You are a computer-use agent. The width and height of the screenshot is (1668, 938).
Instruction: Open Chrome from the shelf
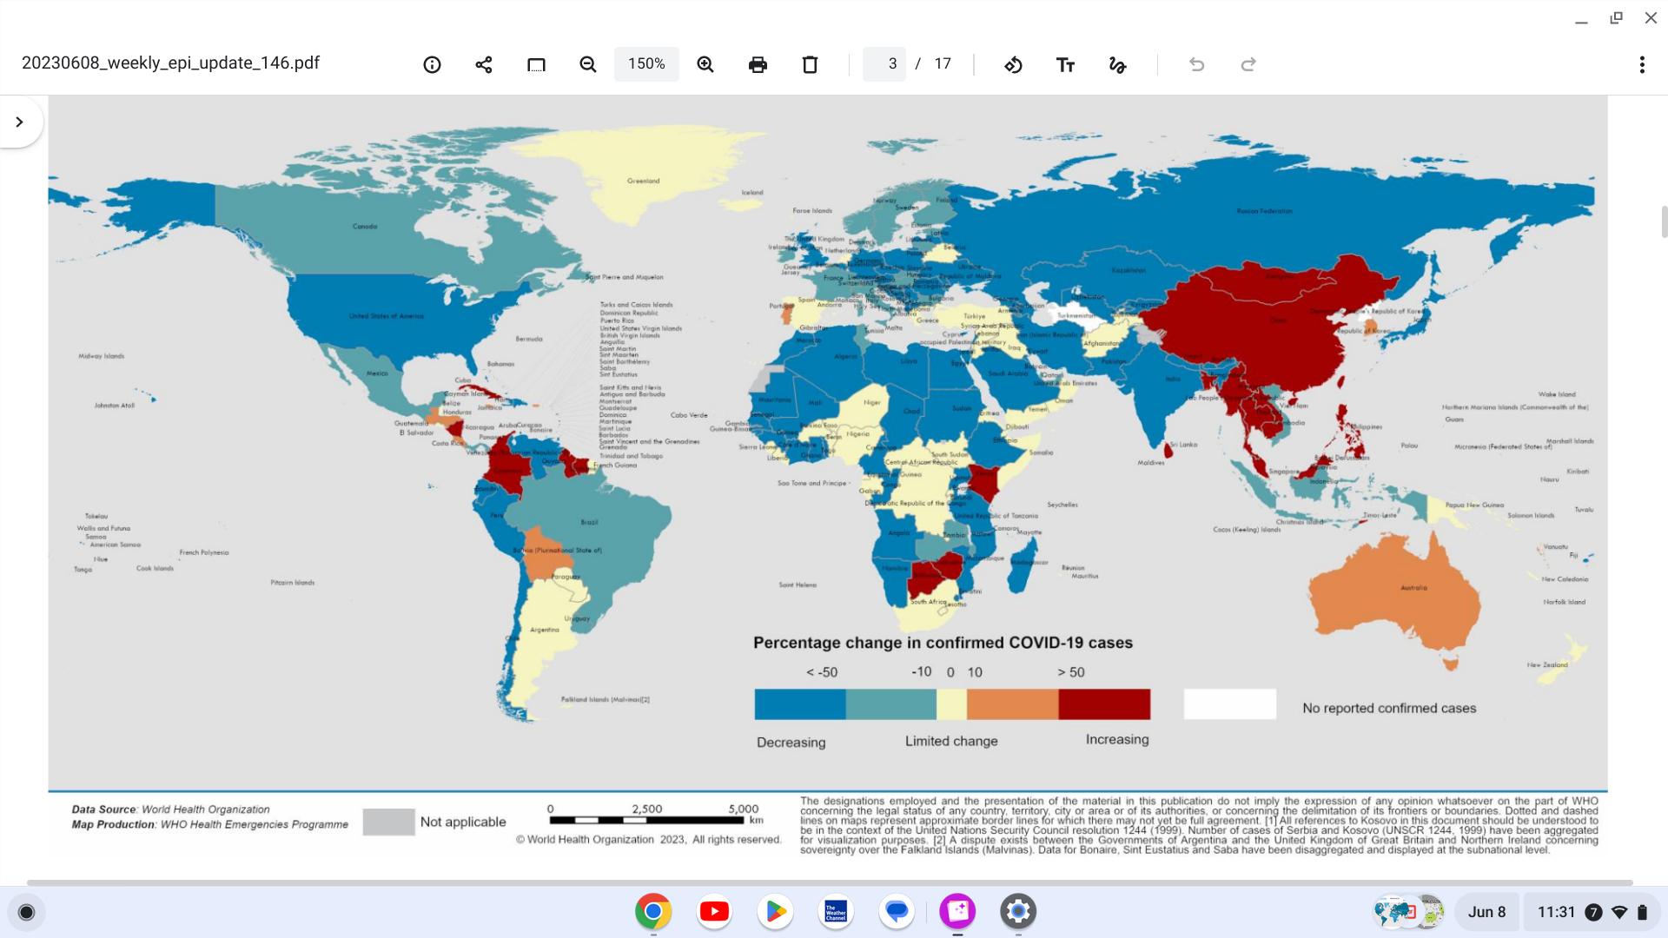pos(653,911)
